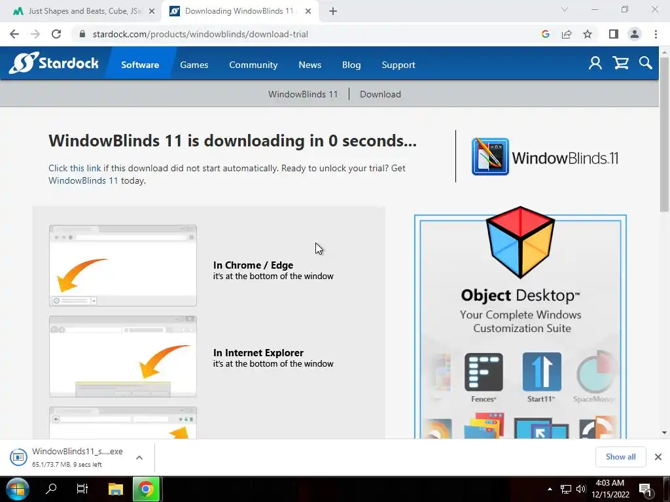Click the padlock site info icon
The height and width of the screenshot is (502, 670).
[82, 34]
